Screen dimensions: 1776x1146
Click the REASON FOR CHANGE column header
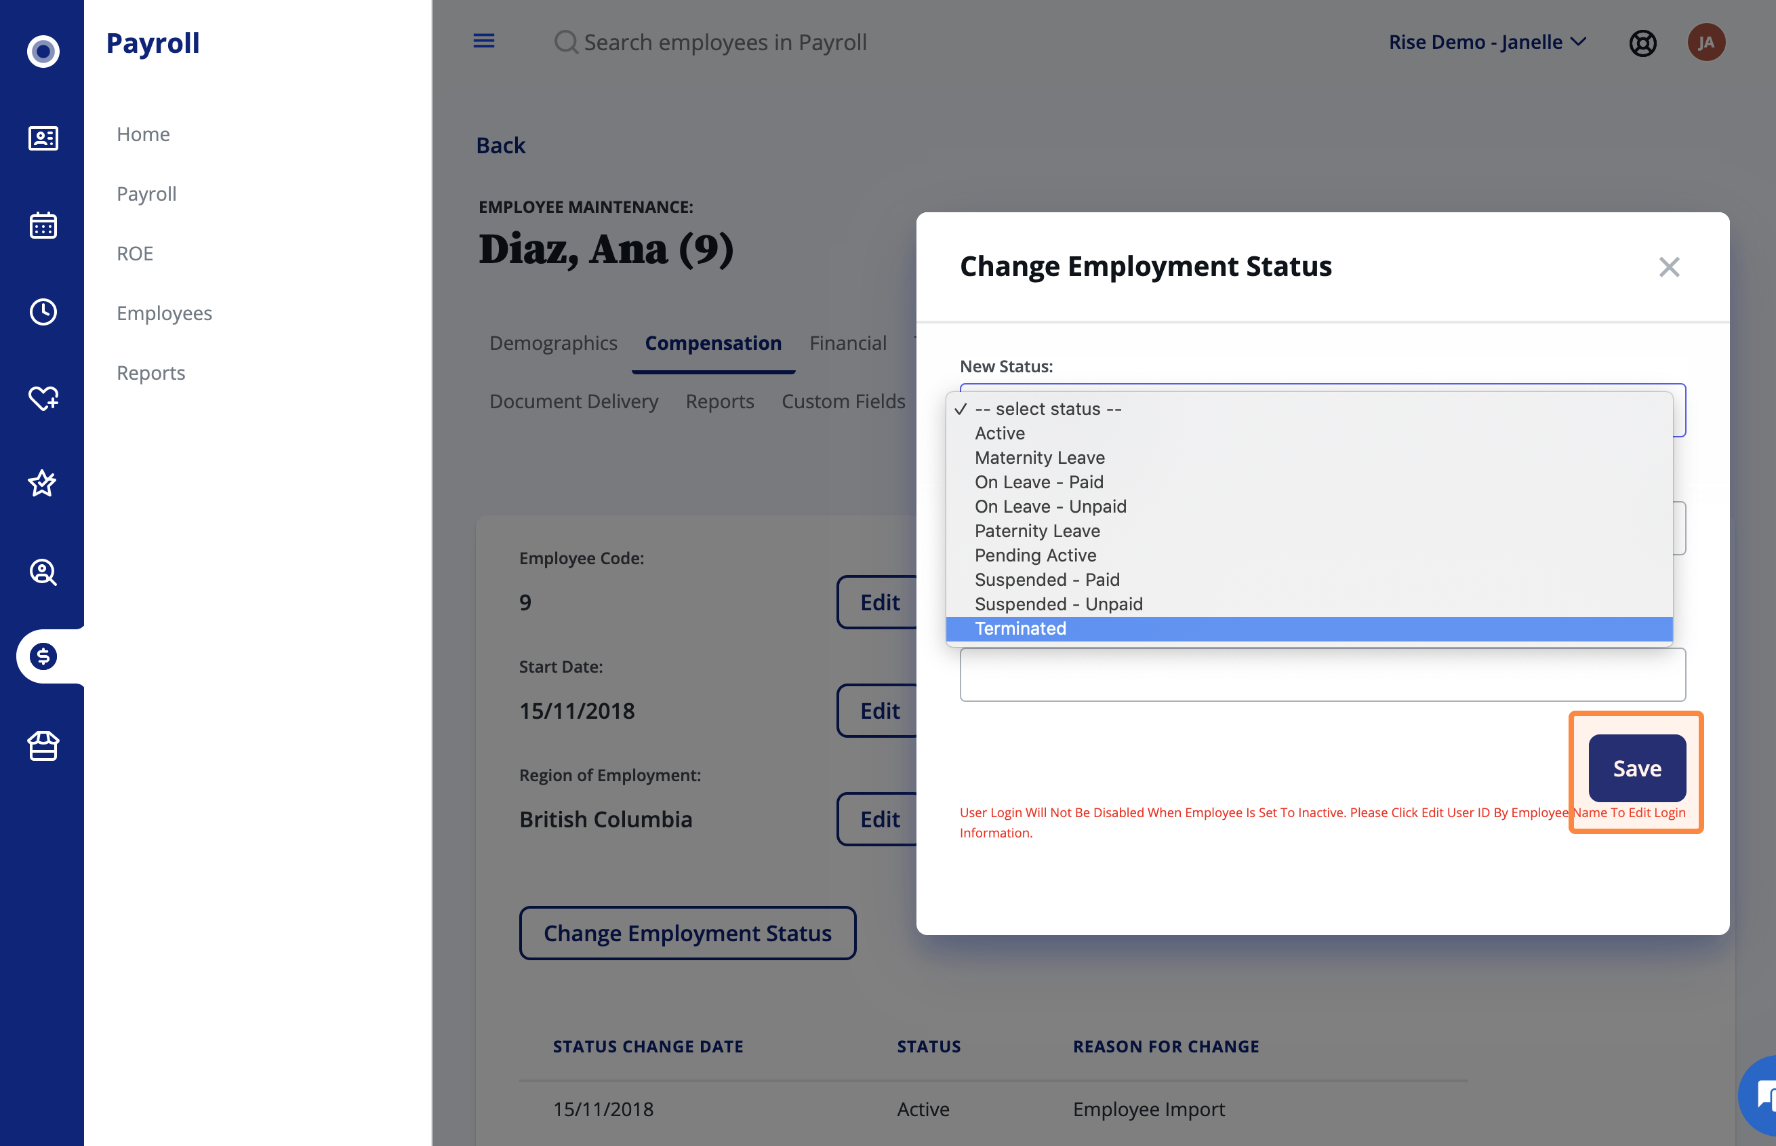click(x=1165, y=1046)
